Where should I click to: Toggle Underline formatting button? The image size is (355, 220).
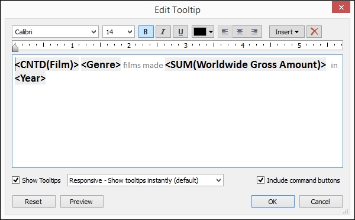click(x=180, y=32)
